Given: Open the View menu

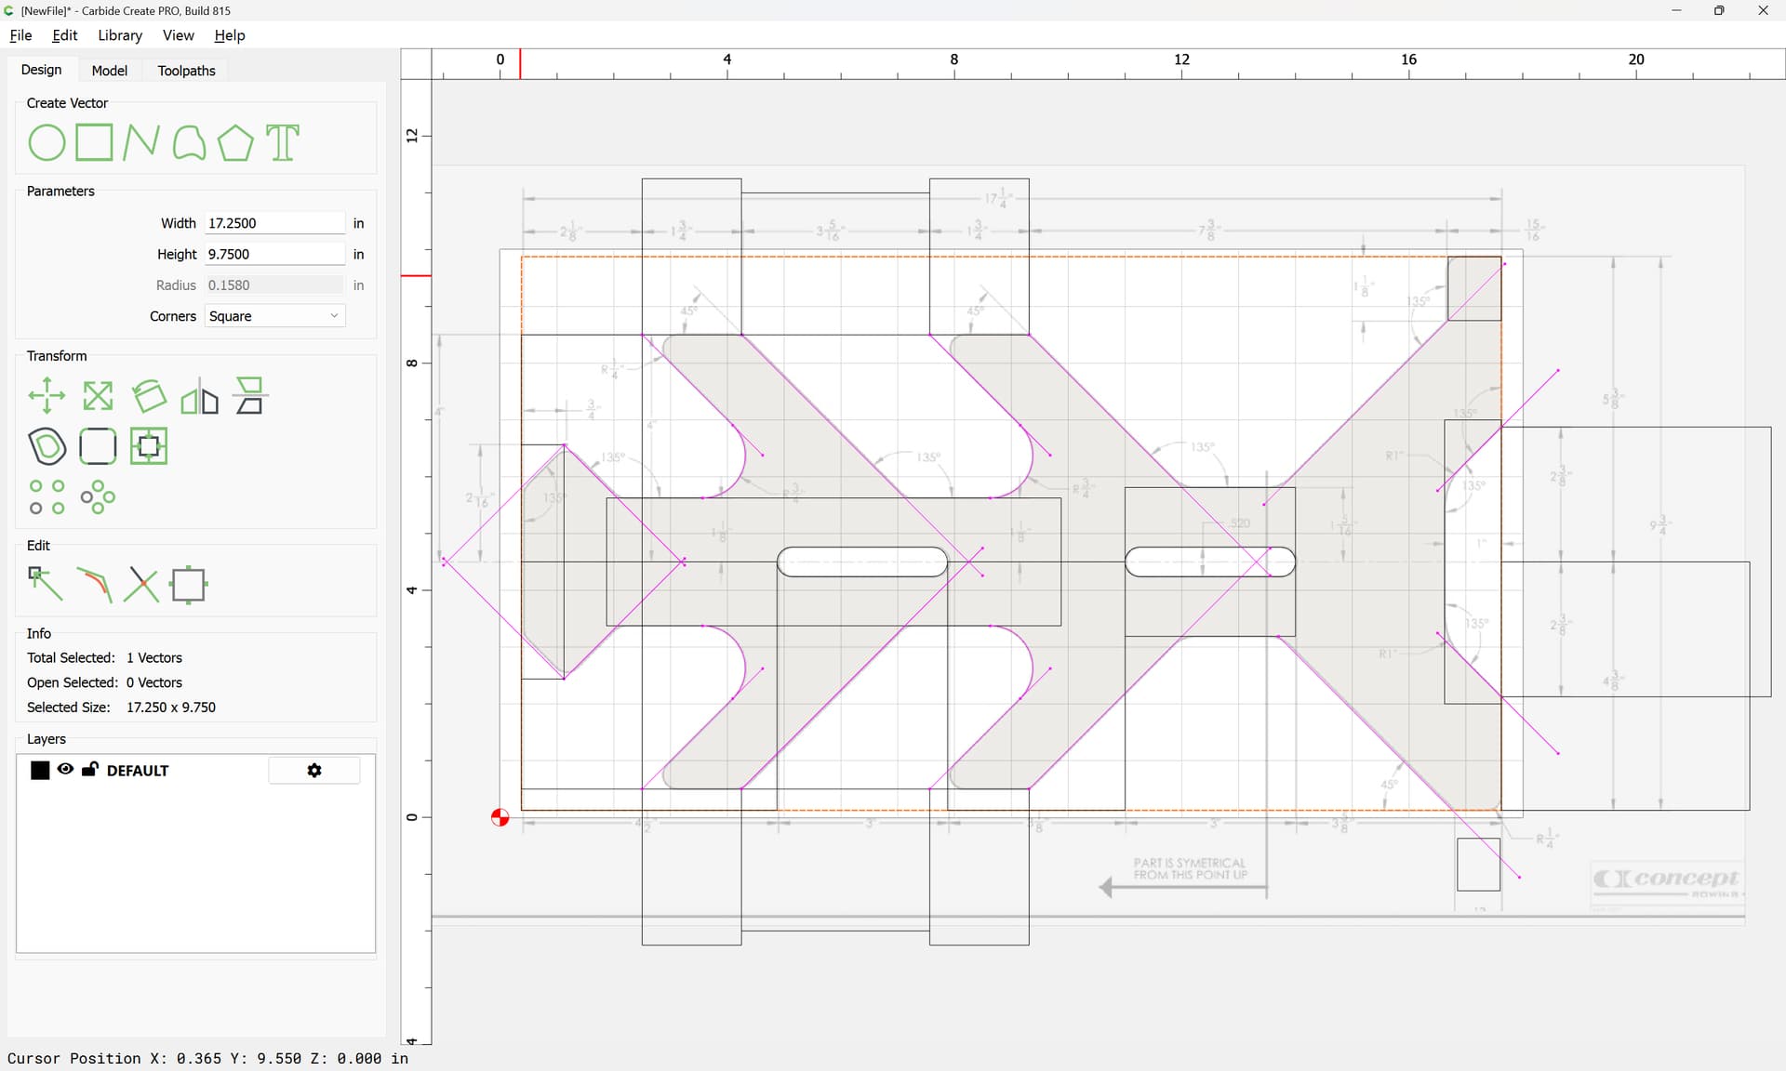Looking at the screenshot, I should [x=178, y=35].
